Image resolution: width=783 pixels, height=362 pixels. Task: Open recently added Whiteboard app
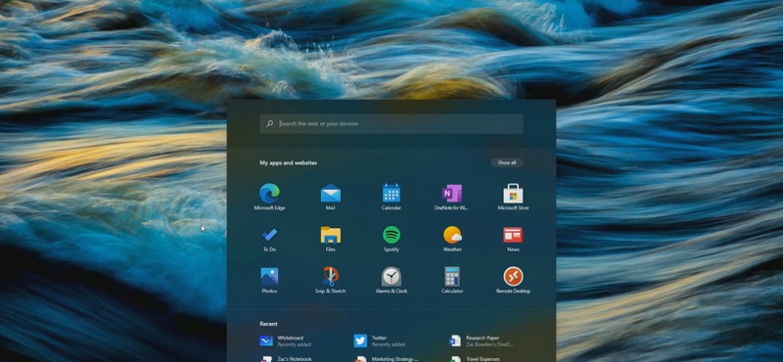pos(286,341)
